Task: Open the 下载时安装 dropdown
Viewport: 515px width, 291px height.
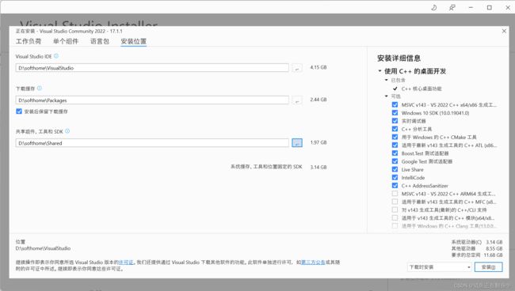Action: click(440, 267)
